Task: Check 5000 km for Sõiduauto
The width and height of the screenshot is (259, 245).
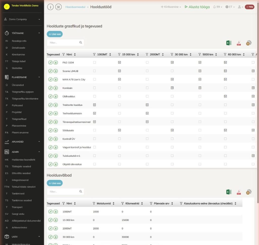Action: click(200, 130)
